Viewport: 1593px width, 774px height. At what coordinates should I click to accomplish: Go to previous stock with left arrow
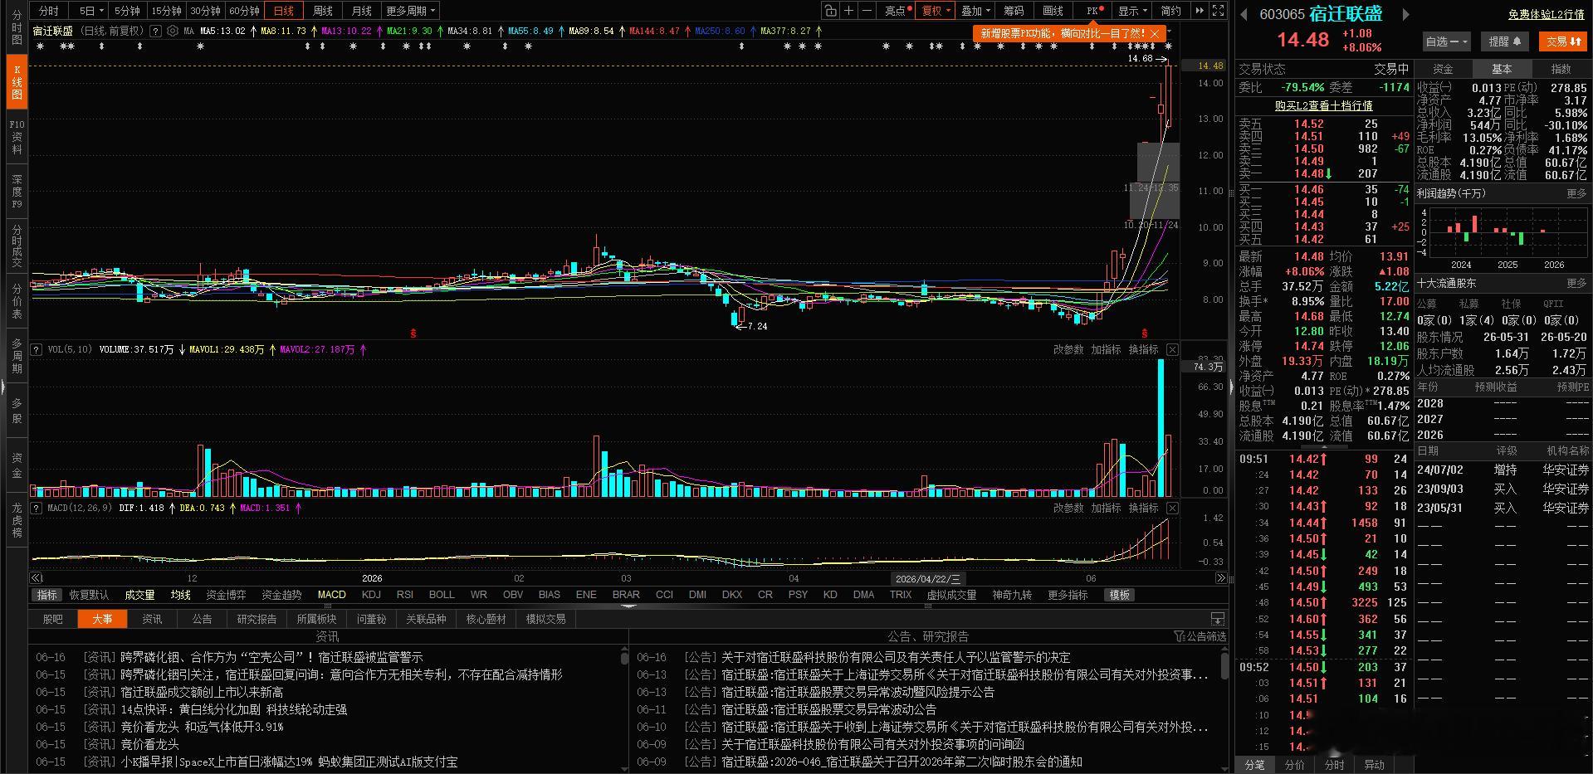coord(1244,14)
